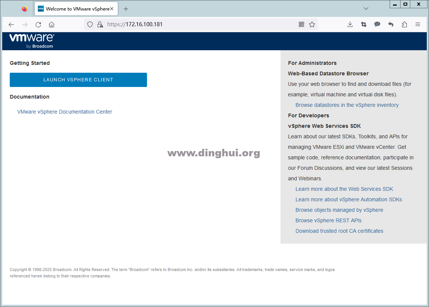The width and height of the screenshot is (429, 307).
Task: Open VMware vSphere Documentation Center link
Action: [x=64, y=112]
